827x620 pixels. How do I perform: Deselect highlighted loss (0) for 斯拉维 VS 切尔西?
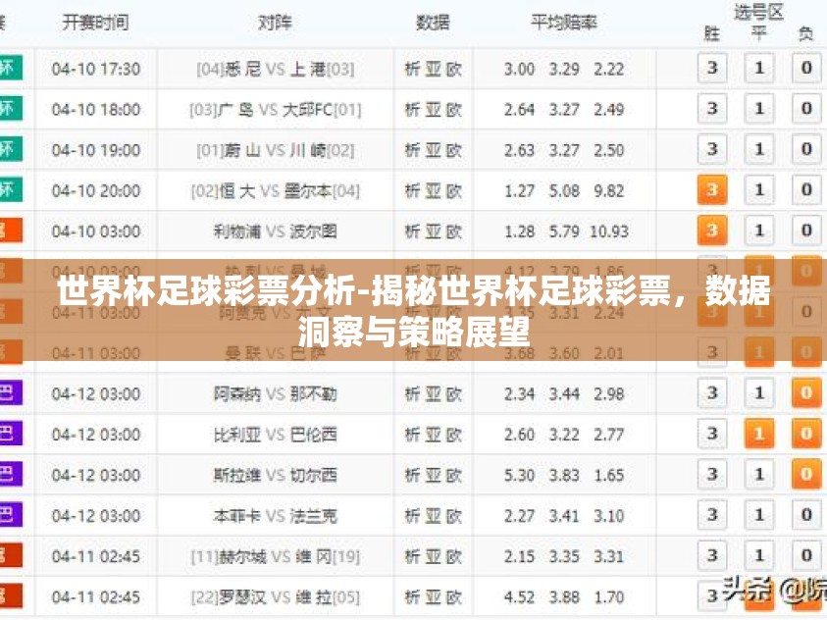coord(805,475)
